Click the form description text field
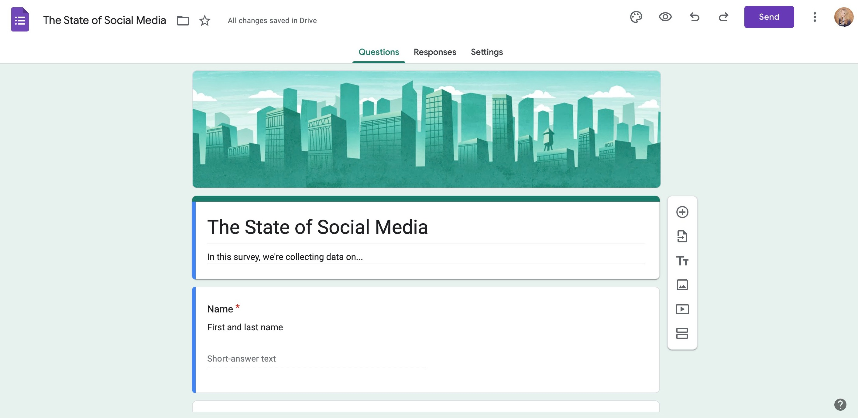Viewport: 858px width, 418px height. [425, 257]
